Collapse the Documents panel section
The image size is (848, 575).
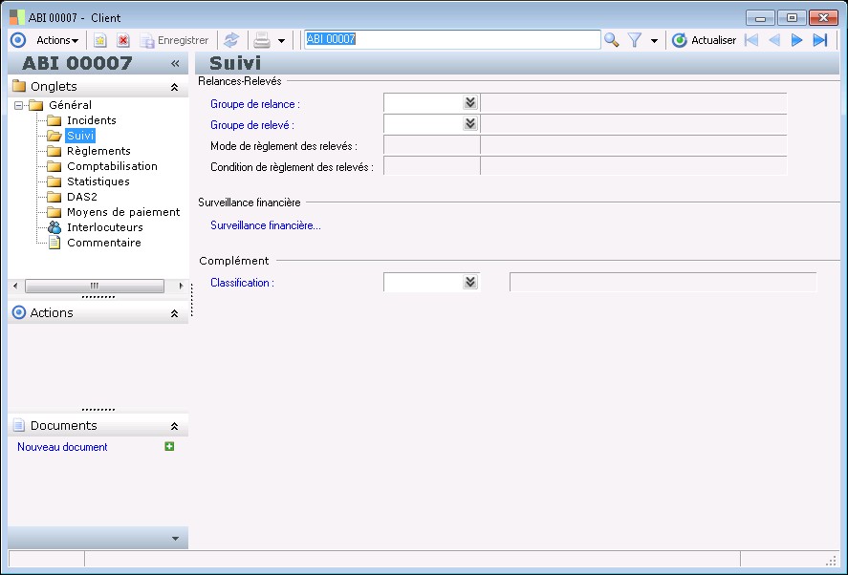(174, 426)
